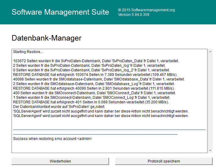Click the scrollbar down arrow in log
216x168 pixels.
pyautogui.click(x=210, y=150)
